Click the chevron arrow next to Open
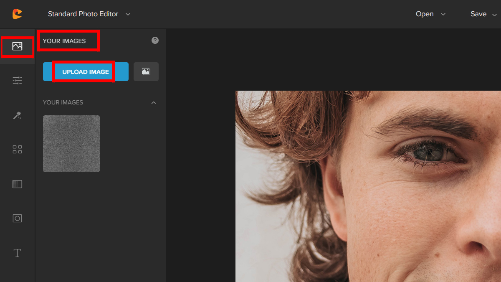Image resolution: width=501 pixels, height=282 pixels. (x=443, y=14)
